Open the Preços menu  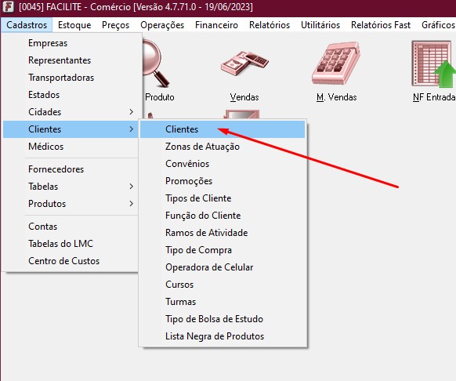(115, 25)
